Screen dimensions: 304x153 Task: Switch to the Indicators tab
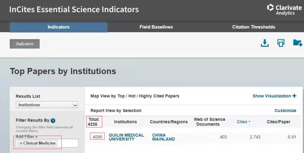(x=59, y=27)
